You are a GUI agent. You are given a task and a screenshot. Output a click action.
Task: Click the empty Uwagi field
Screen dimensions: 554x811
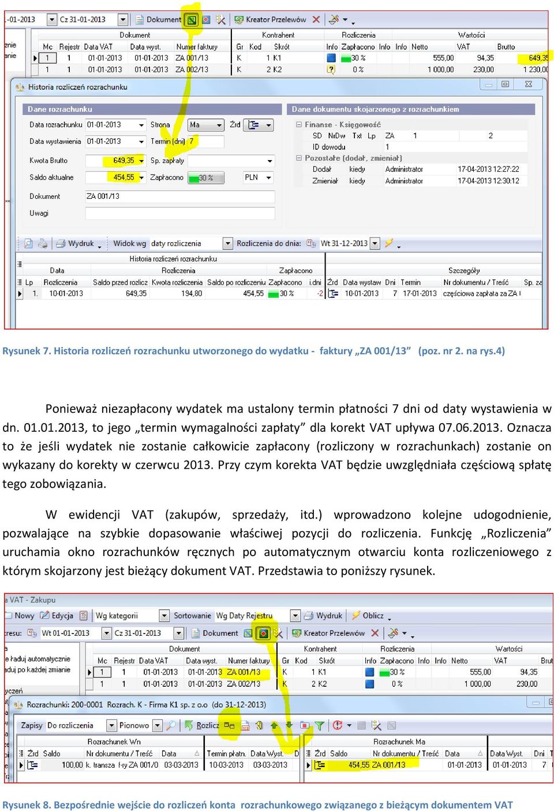[x=180, y=213]
